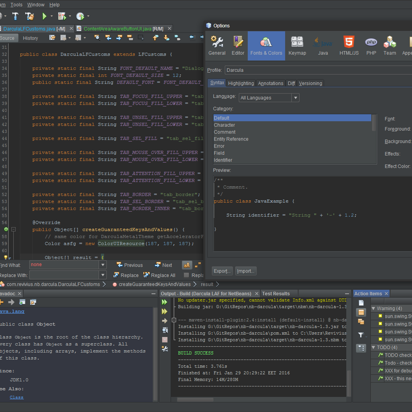Click the Build Project hammer icon
Screen dimensions: 412x412
[15, 16]
